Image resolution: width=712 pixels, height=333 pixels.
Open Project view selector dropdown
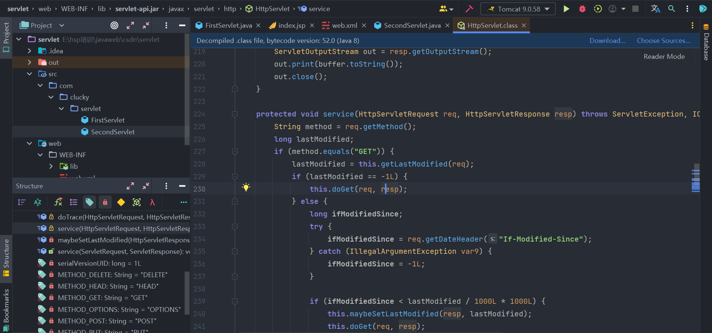[x=42, y=25]
